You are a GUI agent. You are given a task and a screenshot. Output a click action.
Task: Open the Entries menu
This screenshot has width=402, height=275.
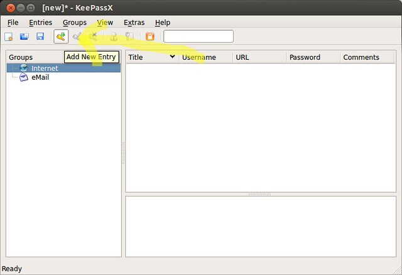[40, 23]
